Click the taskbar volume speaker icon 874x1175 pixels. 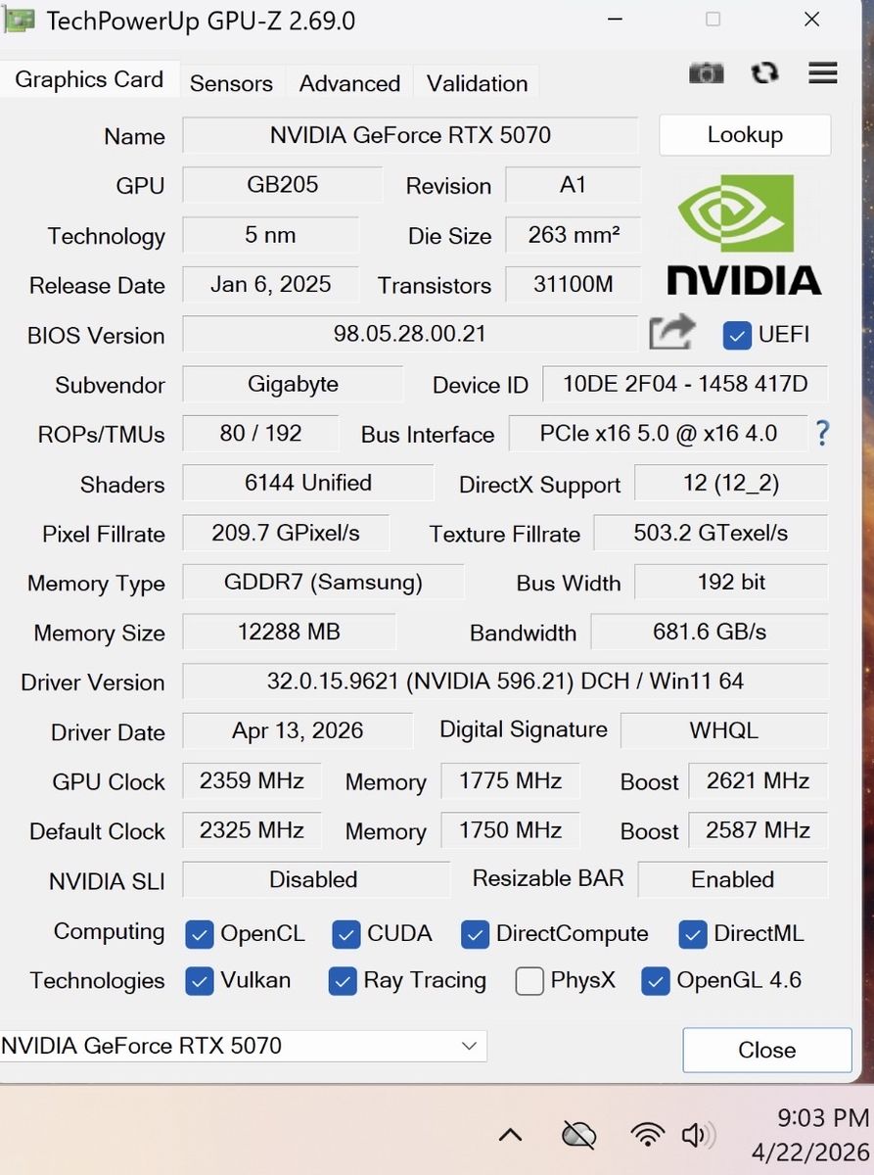[697, 1135]
